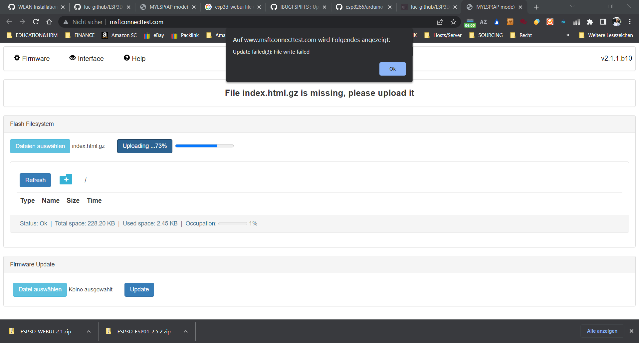Image resolution: width=639 pixels, height=343 pixels.
Task: Open the browser home page icon
Action: 49,22
